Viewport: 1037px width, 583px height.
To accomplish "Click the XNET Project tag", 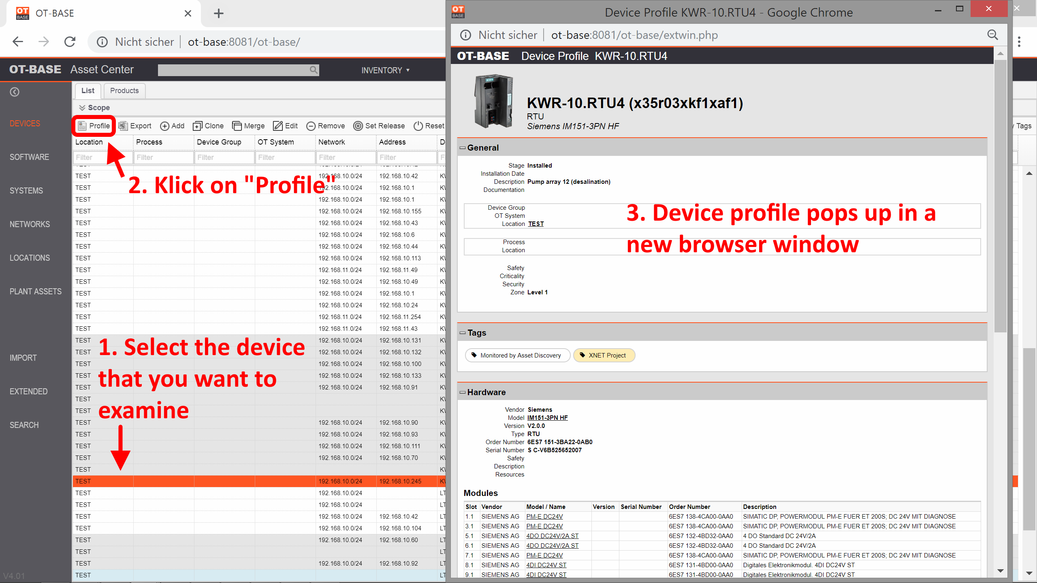I will pyautogui.click(x=604, y=355).
